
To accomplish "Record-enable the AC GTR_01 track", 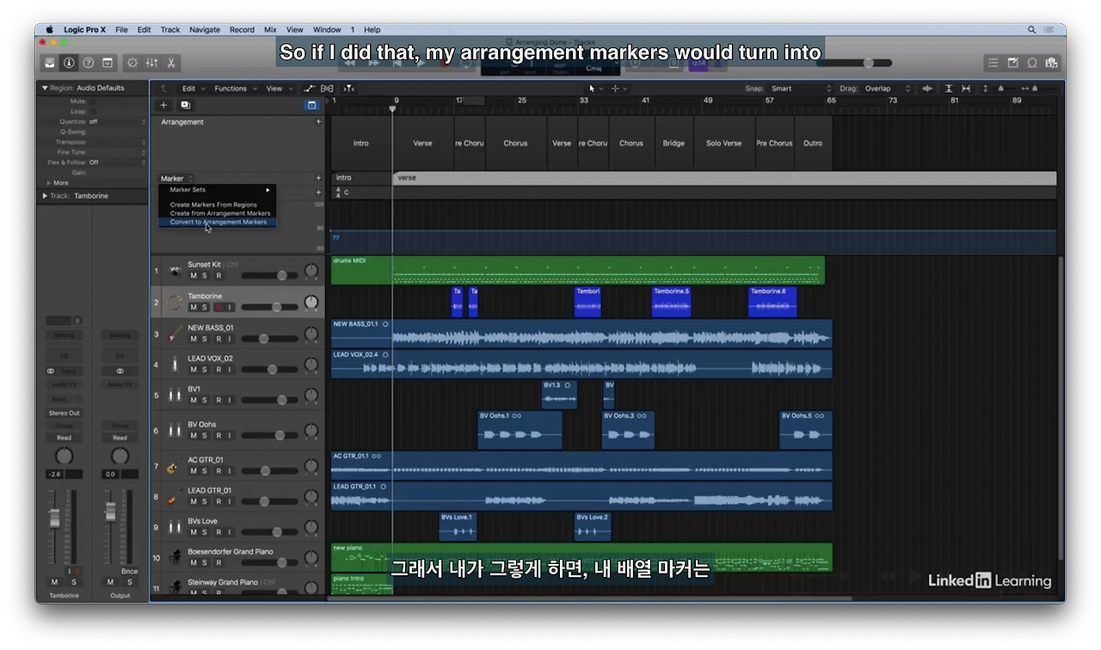I will (218, 471).
